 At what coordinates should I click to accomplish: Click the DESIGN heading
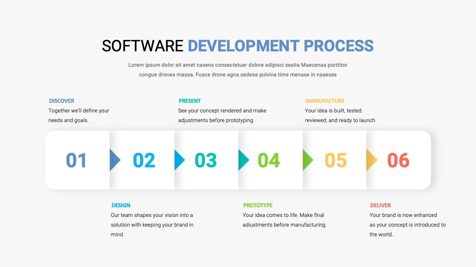(121, 206)
